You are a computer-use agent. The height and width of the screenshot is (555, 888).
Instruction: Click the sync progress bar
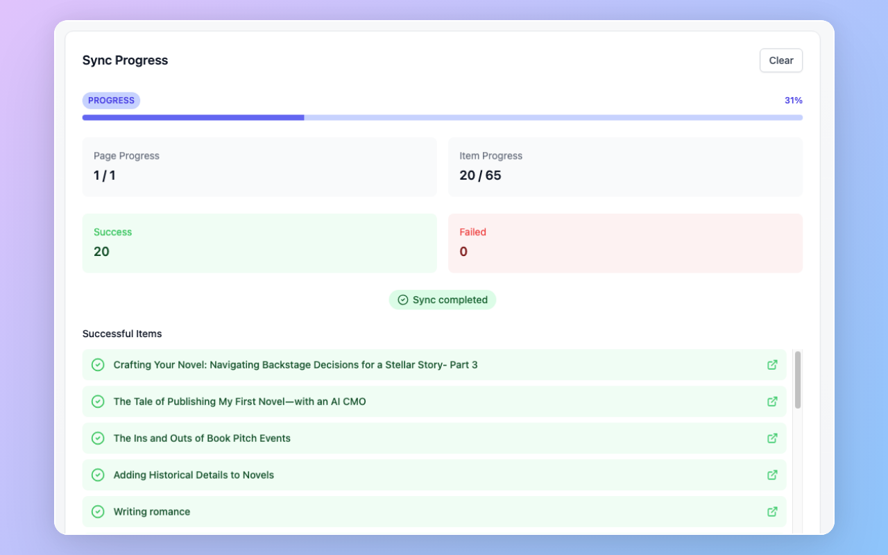[x=443, y=117]
